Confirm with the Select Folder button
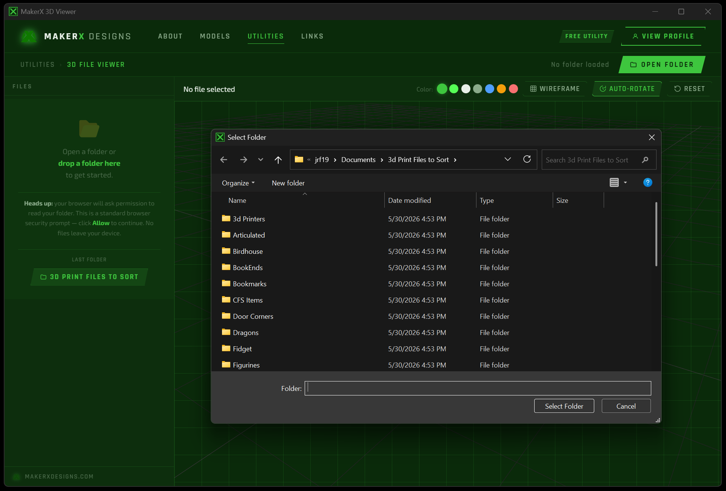Screen dimensions: 726x491 (564, 406)
